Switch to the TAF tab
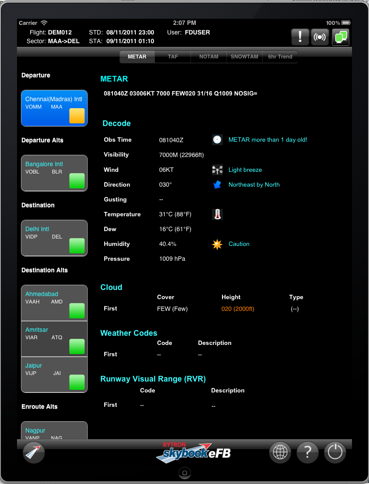 [x=173, y=57]
